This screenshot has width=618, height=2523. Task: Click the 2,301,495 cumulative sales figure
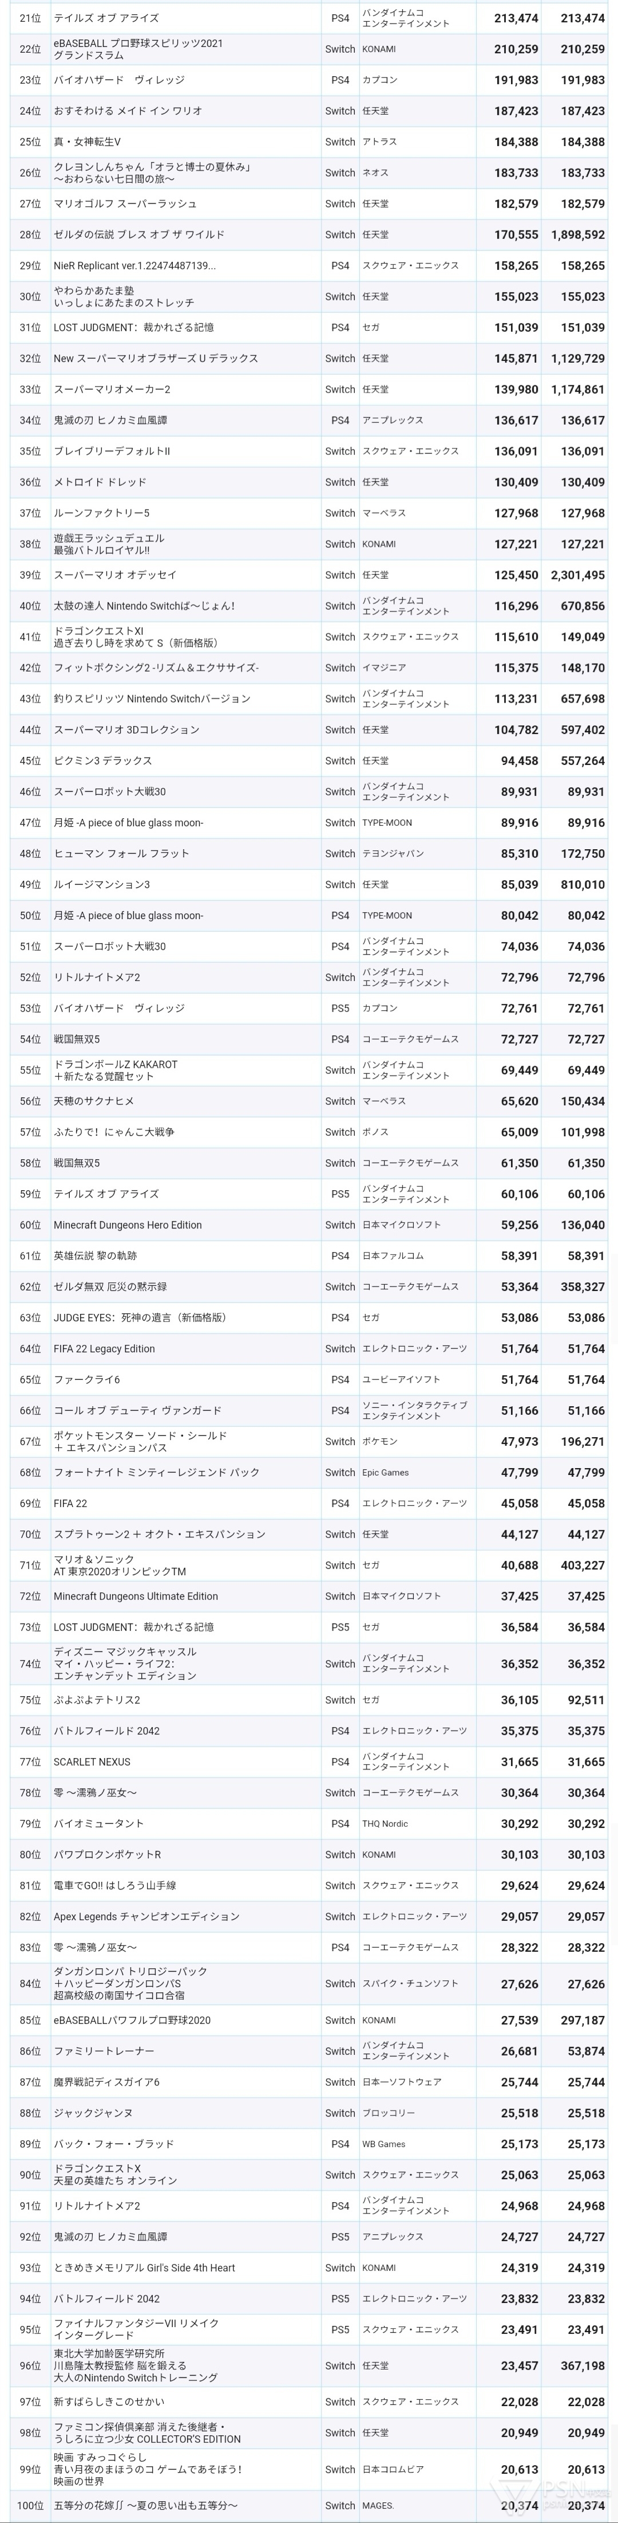577,575
